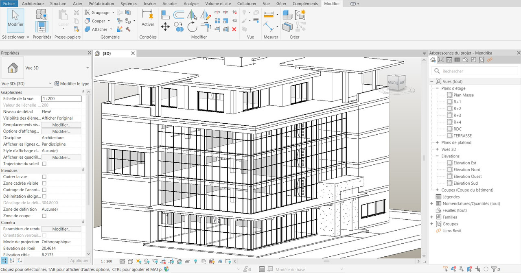Click Modifier button for Remplacements visibilité
521x273 pixels.
(x=61, y=125)
